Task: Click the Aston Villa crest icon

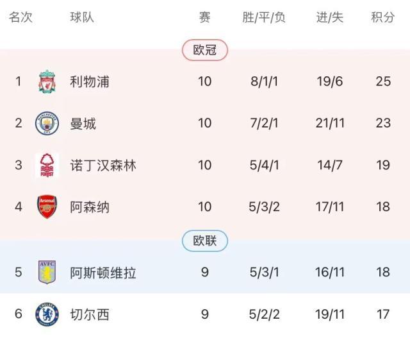Action: (x=46, y=273)
